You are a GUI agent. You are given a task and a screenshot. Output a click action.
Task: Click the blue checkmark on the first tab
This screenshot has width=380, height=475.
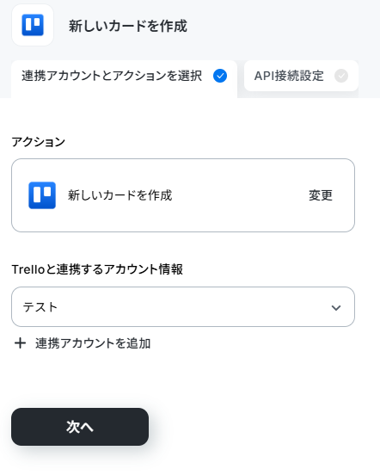pyautogui.click(x=220, y=76)
